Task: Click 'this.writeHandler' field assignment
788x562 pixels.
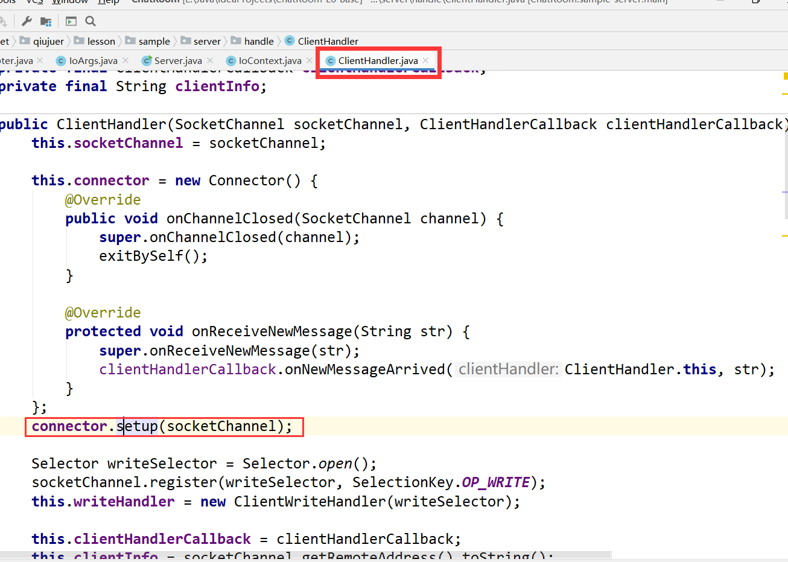Action: [103, 501]
